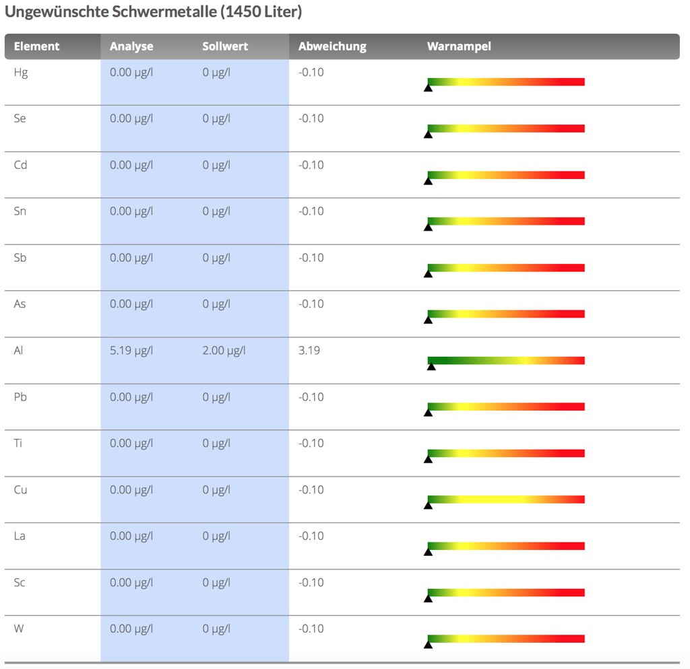Image resolution: width=690 pixels, height=669 pixels.
Task: Click the -0.10 deviation in the W row
Action: click(311, 629)
